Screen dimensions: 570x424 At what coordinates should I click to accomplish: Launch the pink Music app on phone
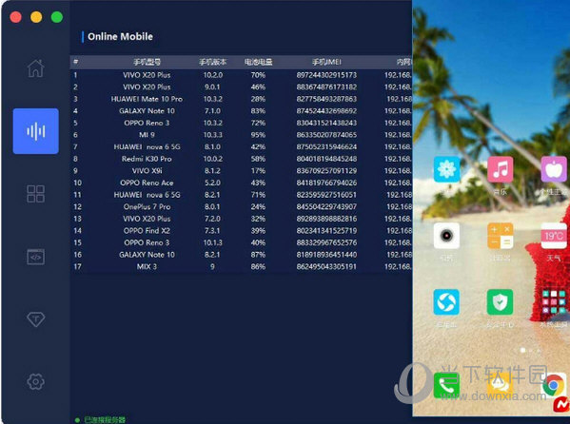pyautogui.click(x=501, y=169)
